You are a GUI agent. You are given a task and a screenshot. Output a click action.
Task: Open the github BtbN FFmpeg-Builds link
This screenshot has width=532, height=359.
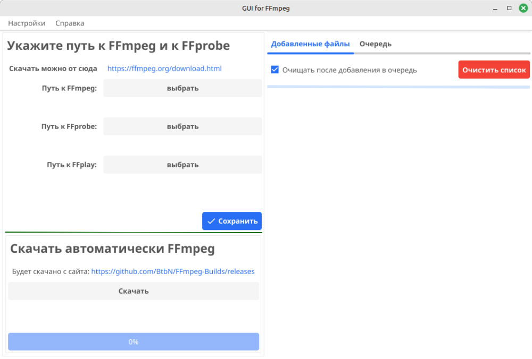coord(173,271)
